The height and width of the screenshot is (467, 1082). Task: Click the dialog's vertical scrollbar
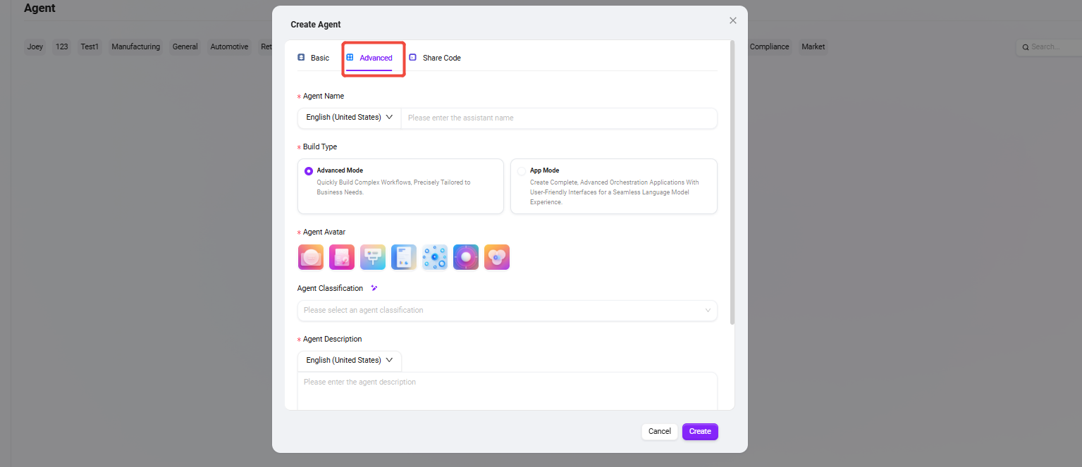tap(732, 183)
